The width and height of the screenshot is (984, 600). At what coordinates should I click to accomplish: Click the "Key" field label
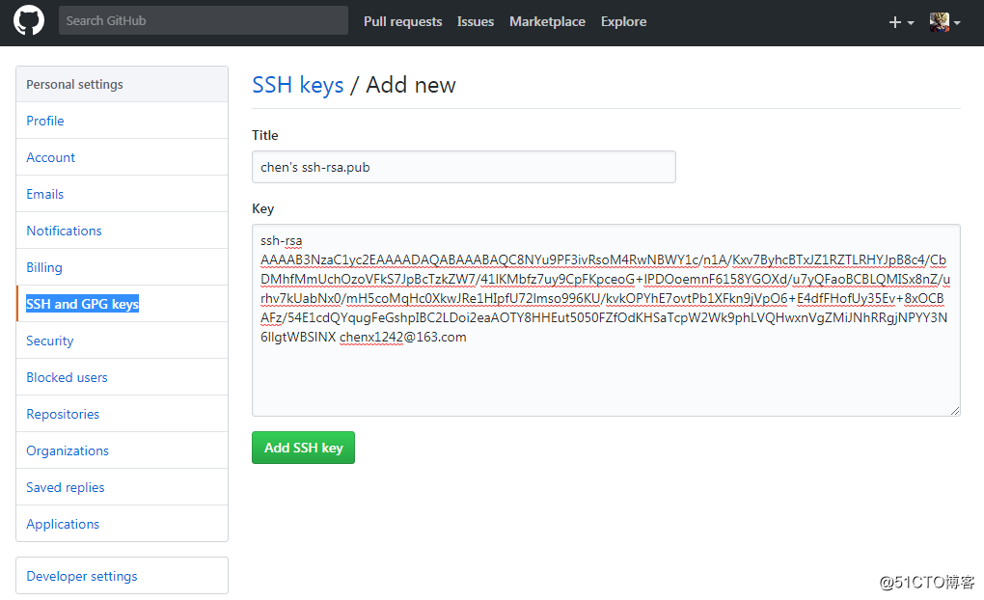(x=263, y=209)
